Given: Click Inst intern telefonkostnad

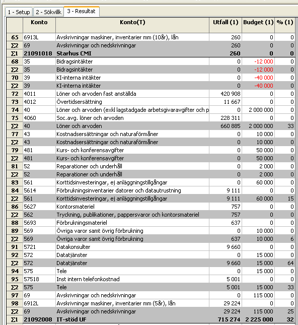Looking at the screenshot, I should click(x=88, y=279).
